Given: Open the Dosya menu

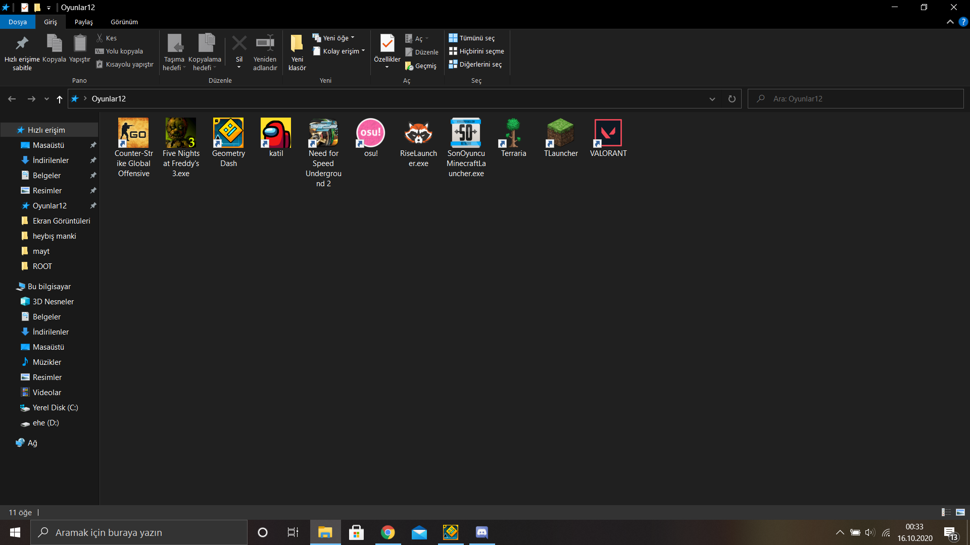Looking at the screenshot, I should (18, 22).
